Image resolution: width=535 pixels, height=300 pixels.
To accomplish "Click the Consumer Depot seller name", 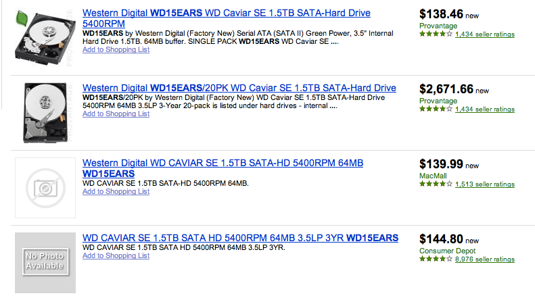I will click(447, 251).
